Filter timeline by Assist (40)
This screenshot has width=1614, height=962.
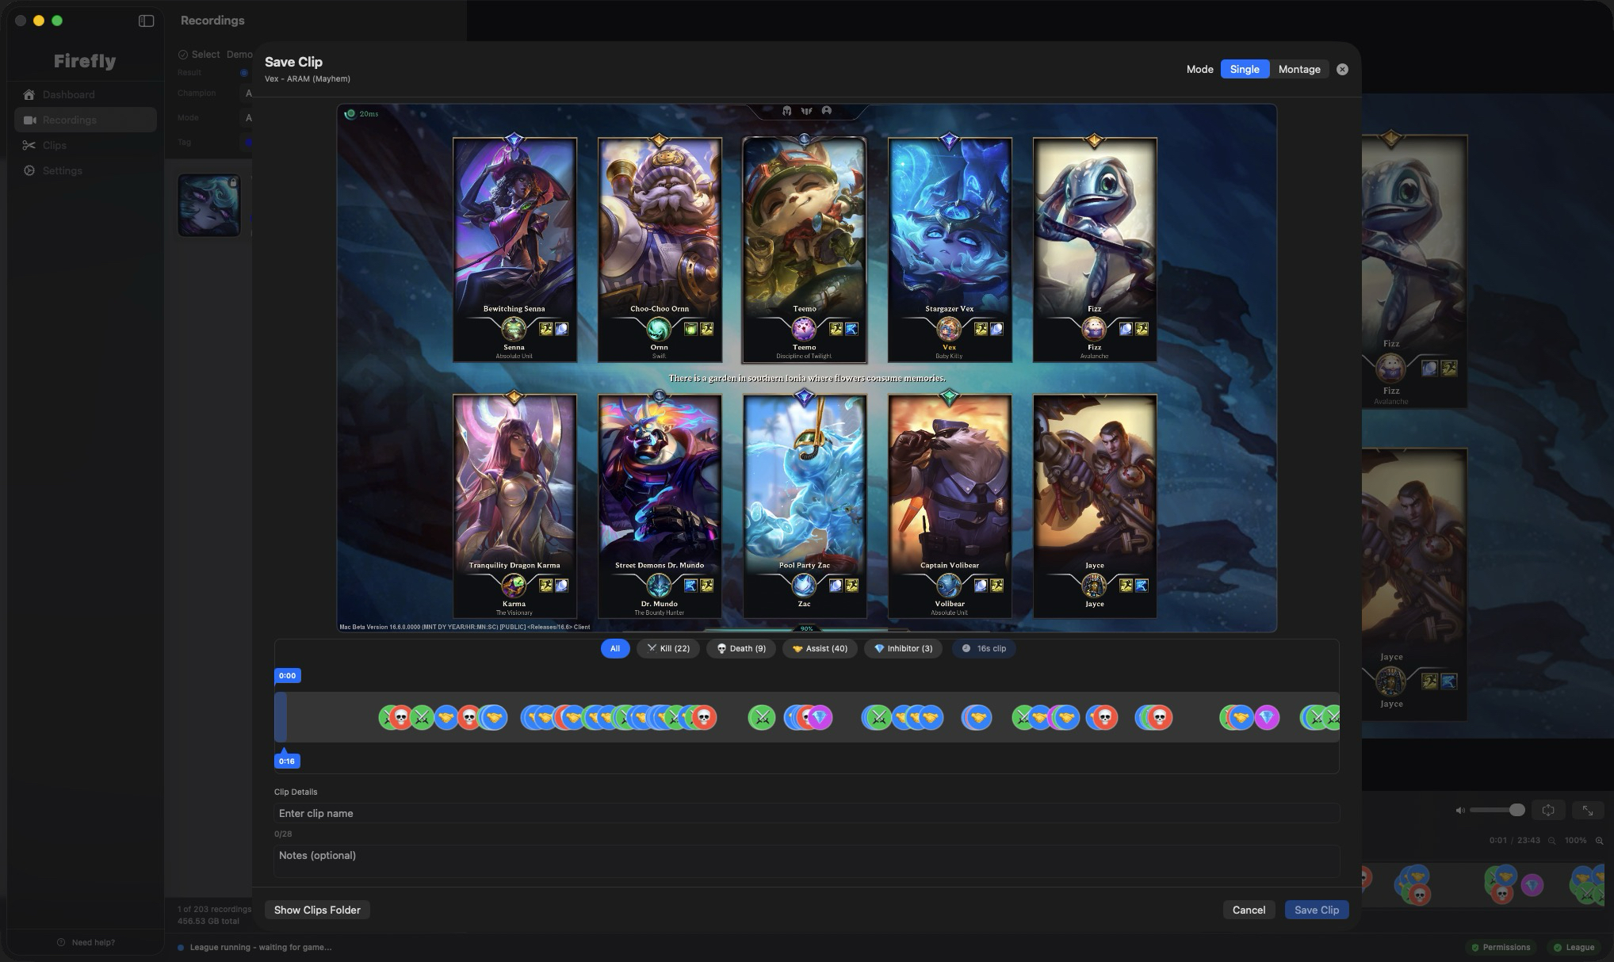point(820,648)
